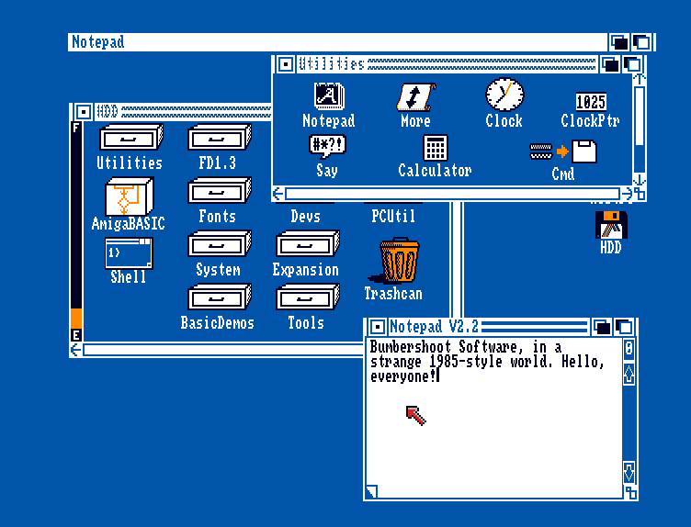Image resolution: width=691 pixels, height=527 pixels.
Task: Close the Utilities window with its close gadget
Action: 286,64
